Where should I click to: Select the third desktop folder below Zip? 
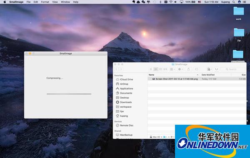[x=238, y=54]
